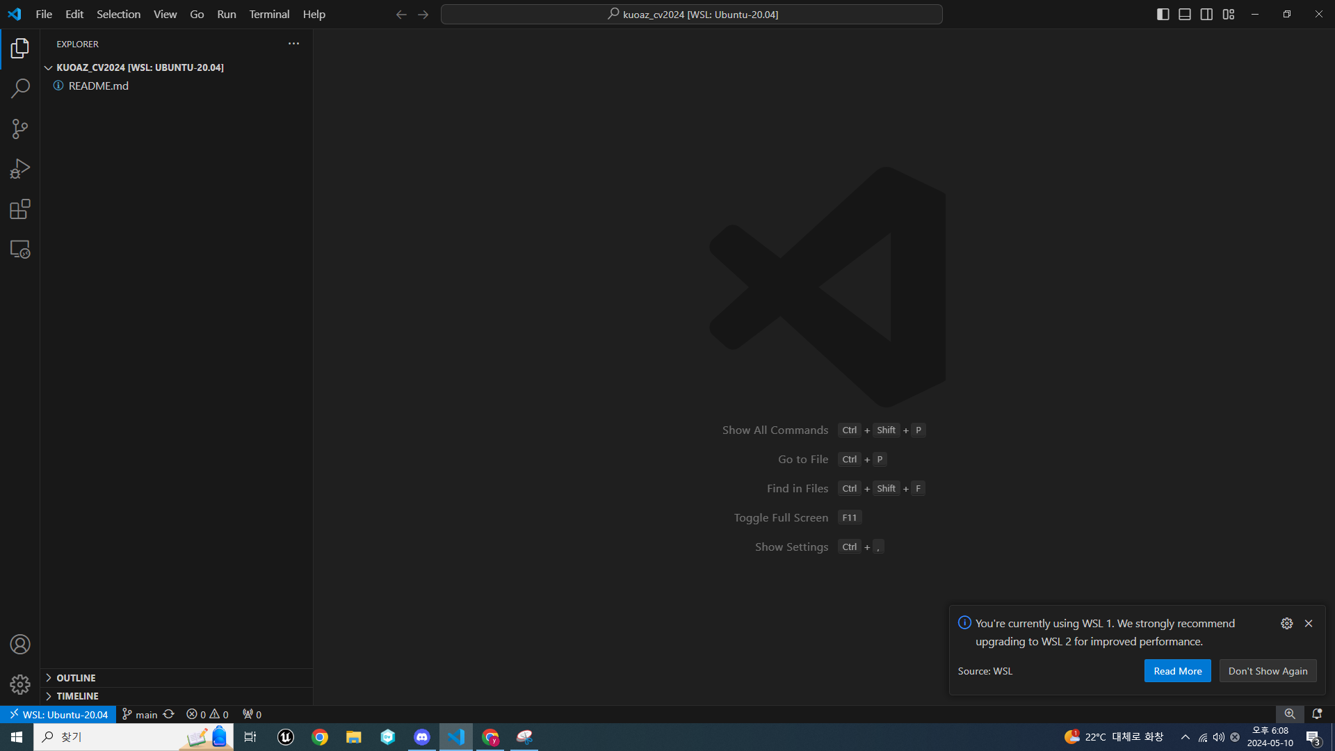The width and height of the screenshot is (1335, 751).
Task: Click the notification settings gear icon
Action: tap(1287, 624)
